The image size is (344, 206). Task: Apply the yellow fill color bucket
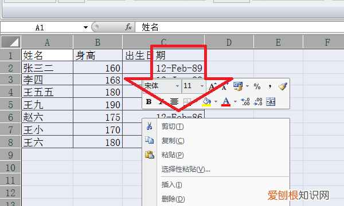[x=206, y=102]
